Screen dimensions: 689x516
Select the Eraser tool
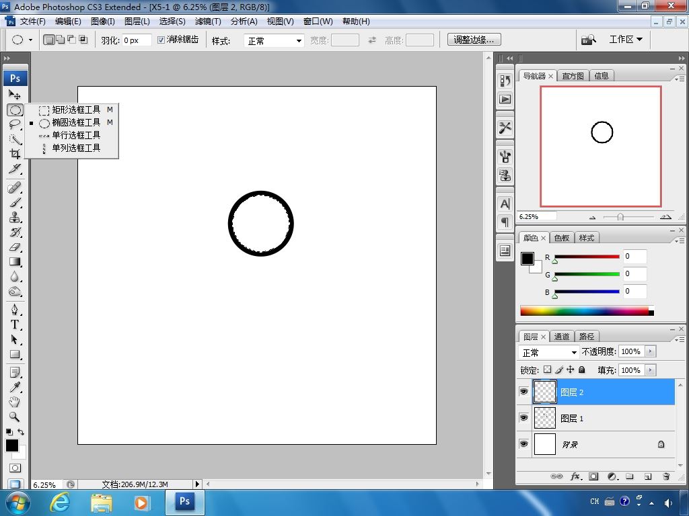click(15, 247)
